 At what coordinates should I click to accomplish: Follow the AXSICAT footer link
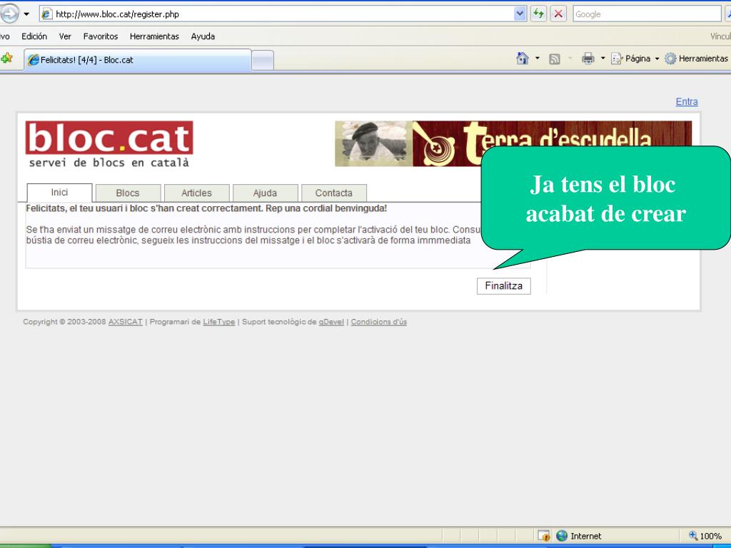(x=126, y=322)
